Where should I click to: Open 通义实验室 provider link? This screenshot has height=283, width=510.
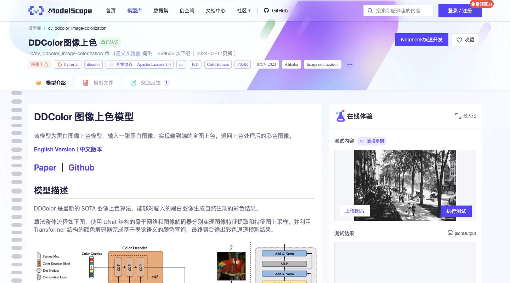tap(128, 53)
